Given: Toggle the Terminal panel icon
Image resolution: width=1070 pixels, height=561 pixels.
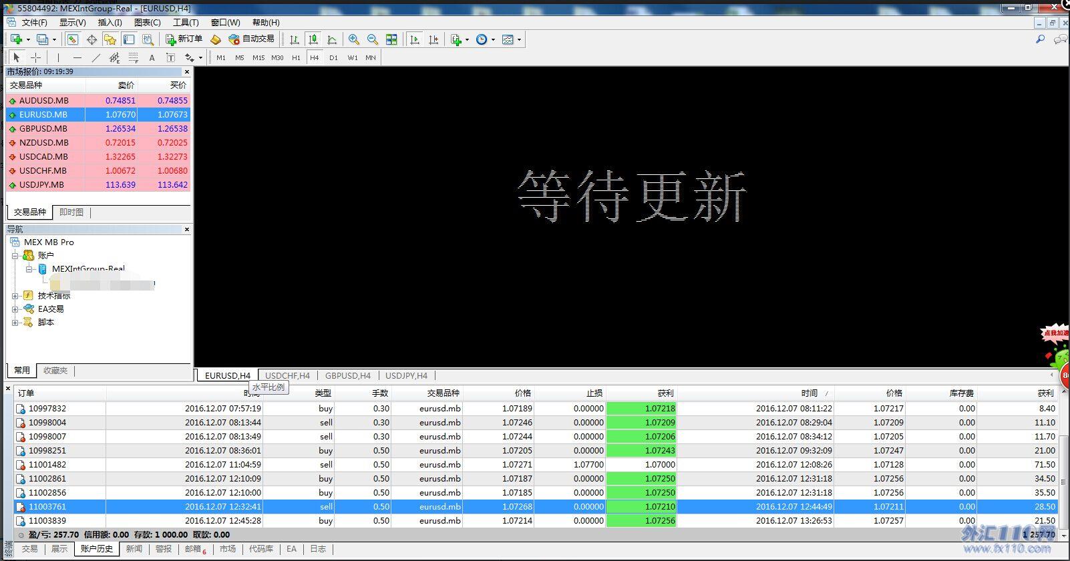Looking at the screenshot, I should coord(129,39).
